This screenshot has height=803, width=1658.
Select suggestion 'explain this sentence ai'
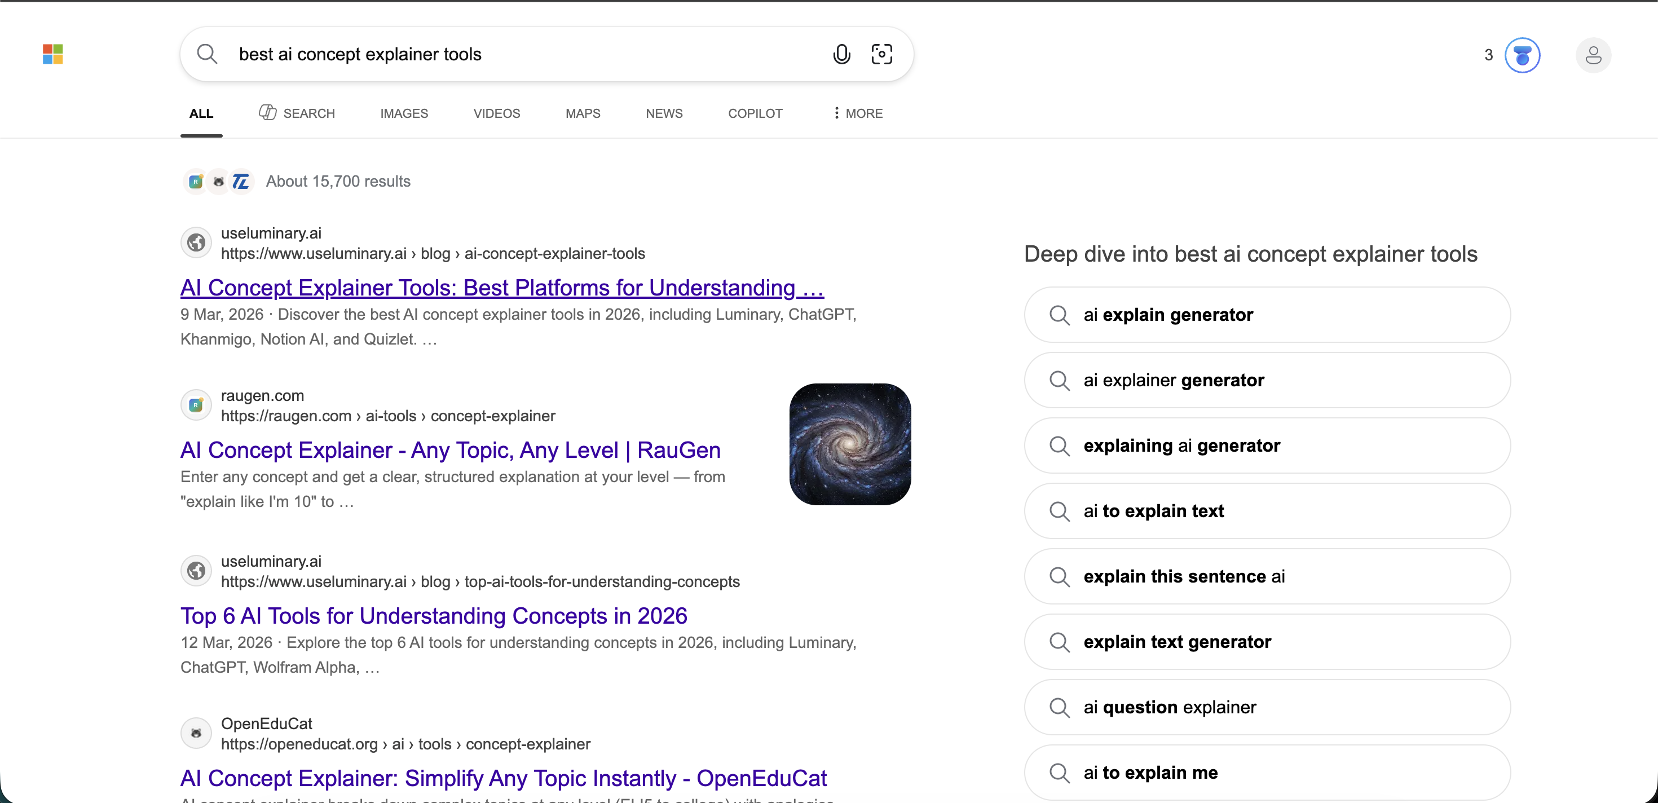[x=1267, y=576]
